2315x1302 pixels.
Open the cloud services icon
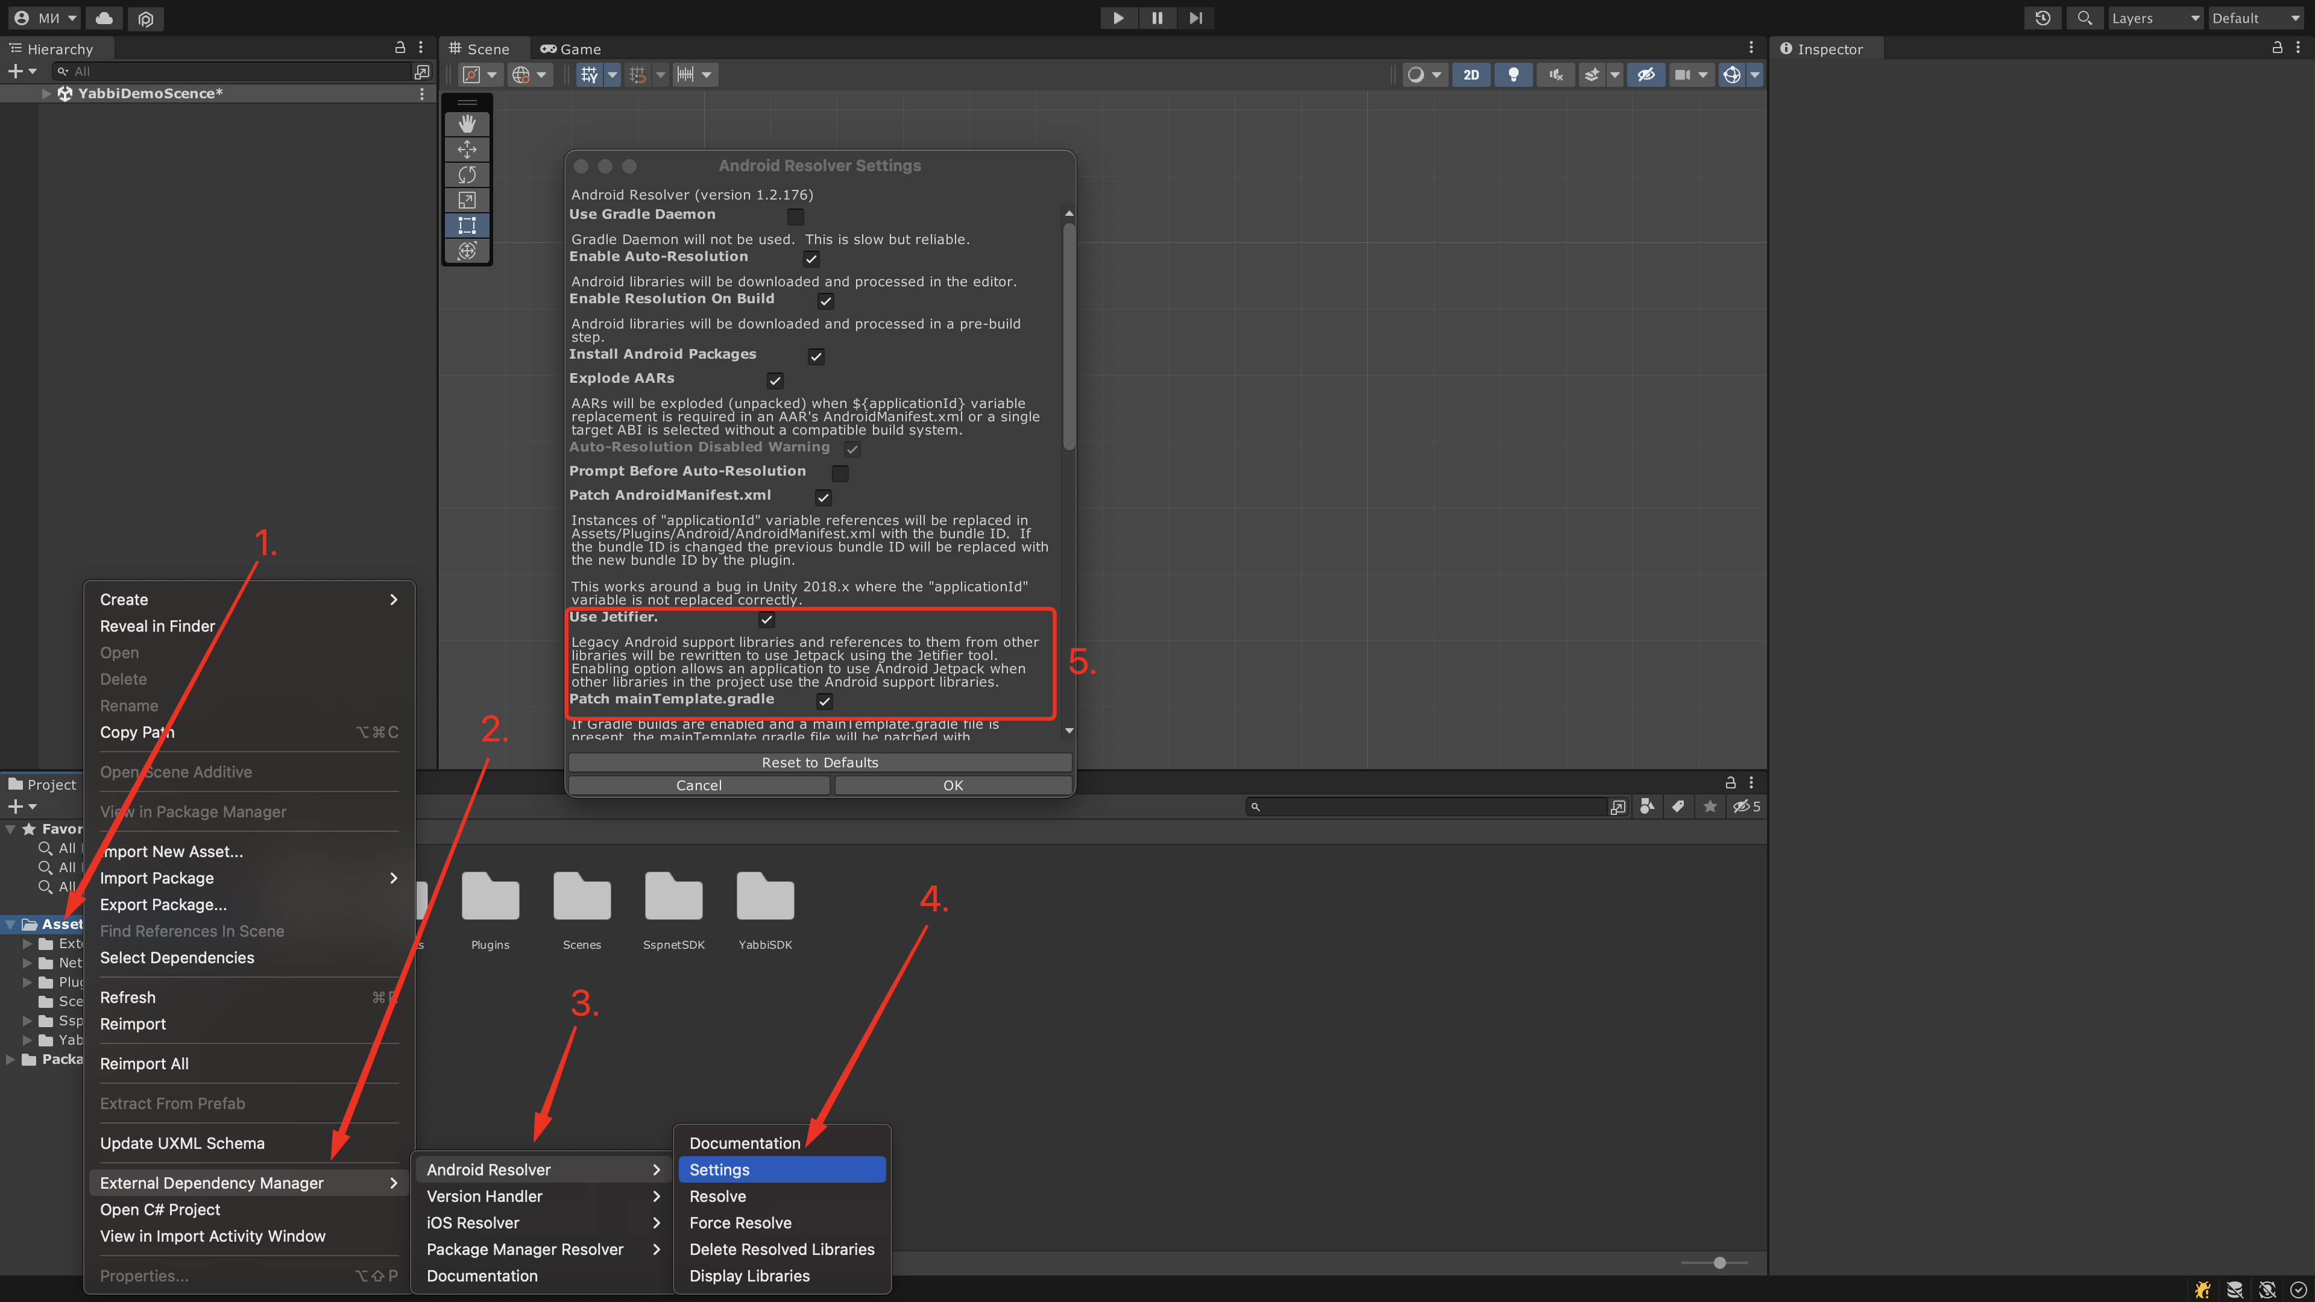click(x=104, y=18)
